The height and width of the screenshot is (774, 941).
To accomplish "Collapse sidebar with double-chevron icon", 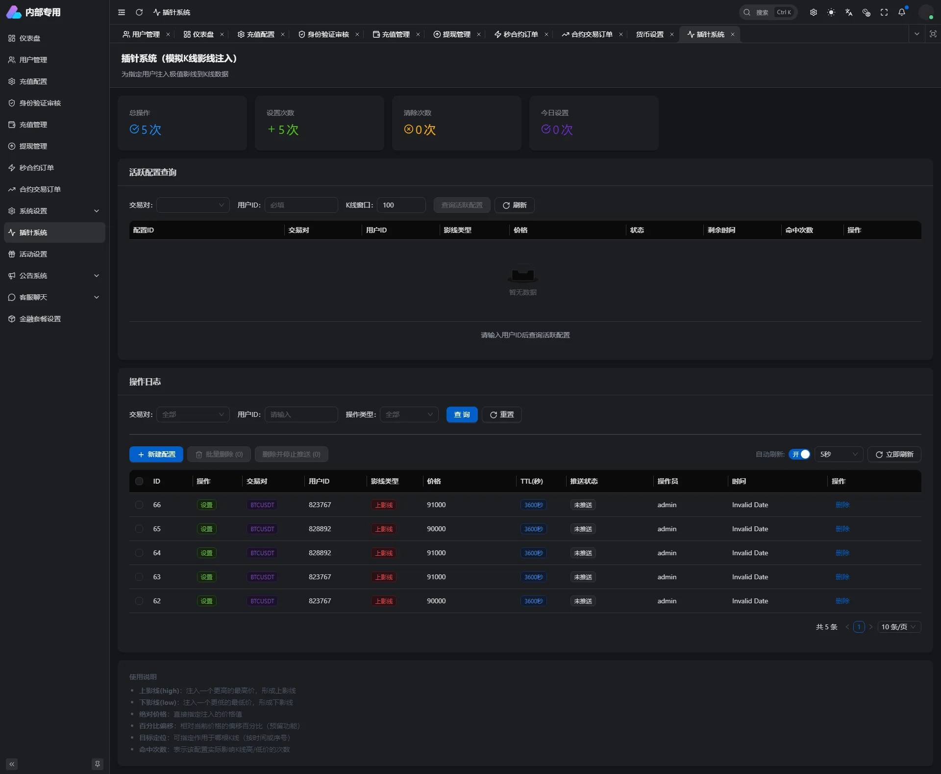I will pos(12,764).
